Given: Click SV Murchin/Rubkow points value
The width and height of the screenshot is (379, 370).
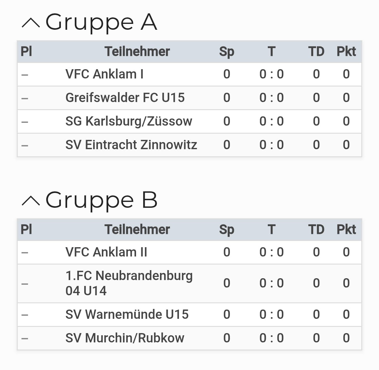Looking at the screenshot, I should [346, 338].
